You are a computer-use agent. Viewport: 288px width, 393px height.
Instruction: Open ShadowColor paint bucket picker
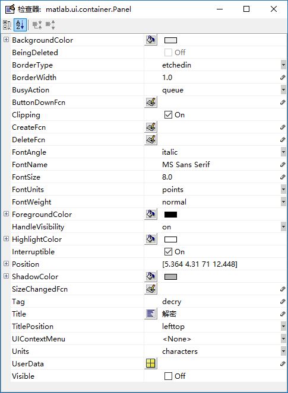[151, 276]
